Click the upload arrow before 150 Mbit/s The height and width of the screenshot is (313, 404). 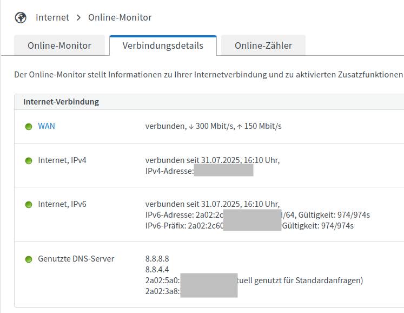click(x=240, y=127)
